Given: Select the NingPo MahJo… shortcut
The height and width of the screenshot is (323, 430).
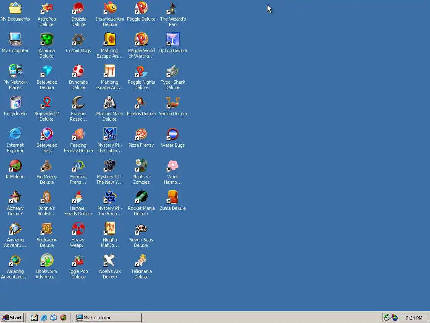Looking at the screenshot, I should (110, 235).
